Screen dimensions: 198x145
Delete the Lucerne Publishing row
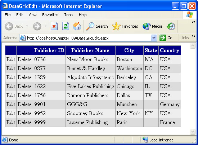[x=24, y=122]
